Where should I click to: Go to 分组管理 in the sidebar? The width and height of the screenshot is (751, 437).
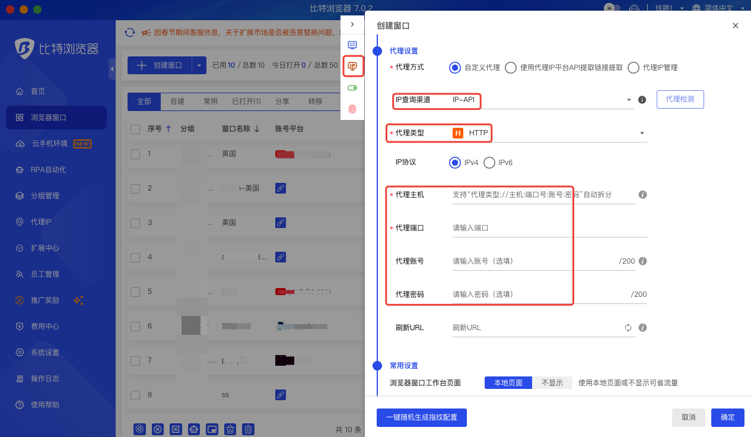[x=45, y=196]
